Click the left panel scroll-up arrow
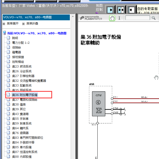 (x=73, y=16)
